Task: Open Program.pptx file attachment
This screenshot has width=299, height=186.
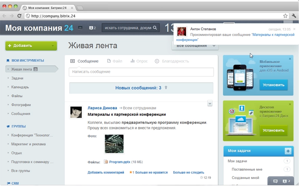Action: pyautogui.click(x=120, y=162)
